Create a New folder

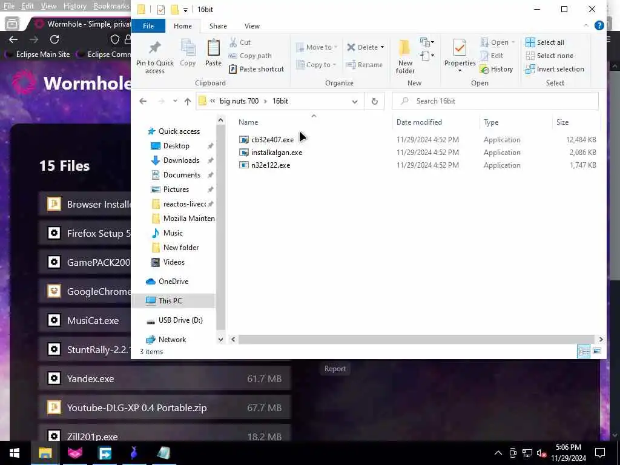tap(405, 56)
